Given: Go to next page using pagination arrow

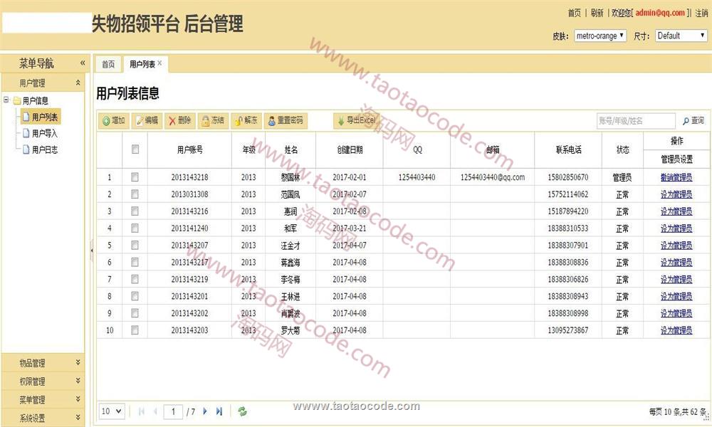Looking at the screenshot, I should 205,411.
